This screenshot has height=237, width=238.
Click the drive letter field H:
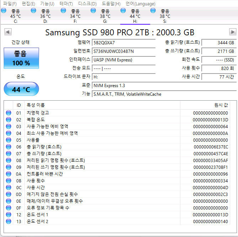tap(124, 77)
